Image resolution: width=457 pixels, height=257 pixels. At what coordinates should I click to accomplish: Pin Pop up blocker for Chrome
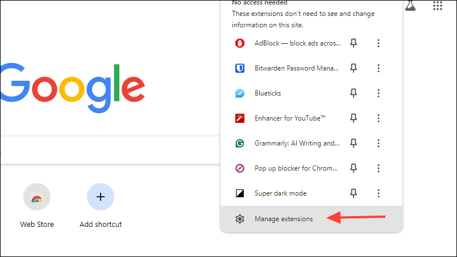point(354,168)
